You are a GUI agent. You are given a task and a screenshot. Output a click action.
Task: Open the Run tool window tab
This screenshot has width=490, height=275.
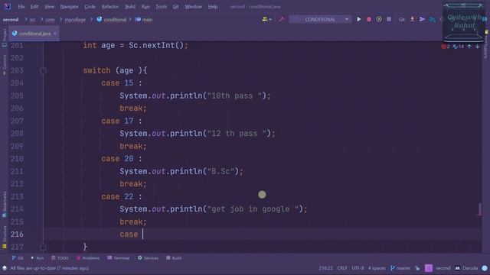point(38,258)
